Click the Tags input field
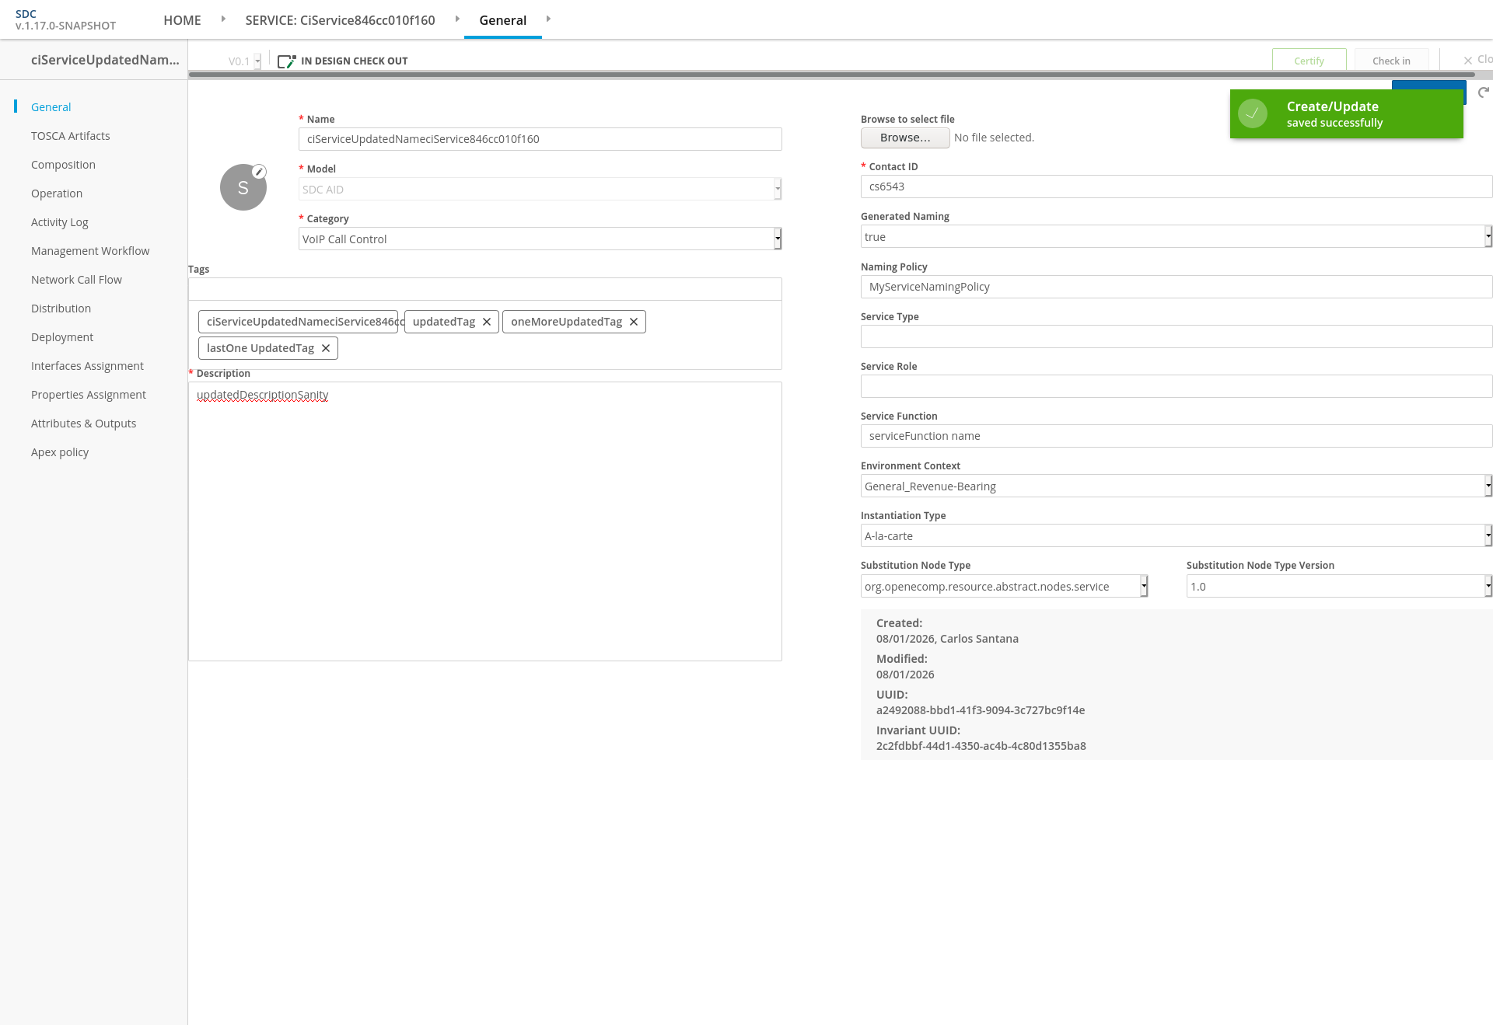The image size is (1493, 1025). (x=484, y=289)
